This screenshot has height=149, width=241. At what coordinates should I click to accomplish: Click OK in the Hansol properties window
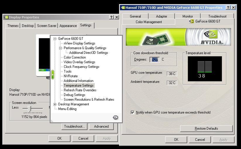coord(176,140)
